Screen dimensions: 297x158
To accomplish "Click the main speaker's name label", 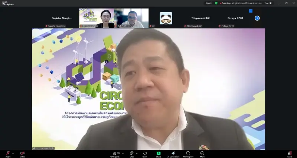I will (43, 148).
